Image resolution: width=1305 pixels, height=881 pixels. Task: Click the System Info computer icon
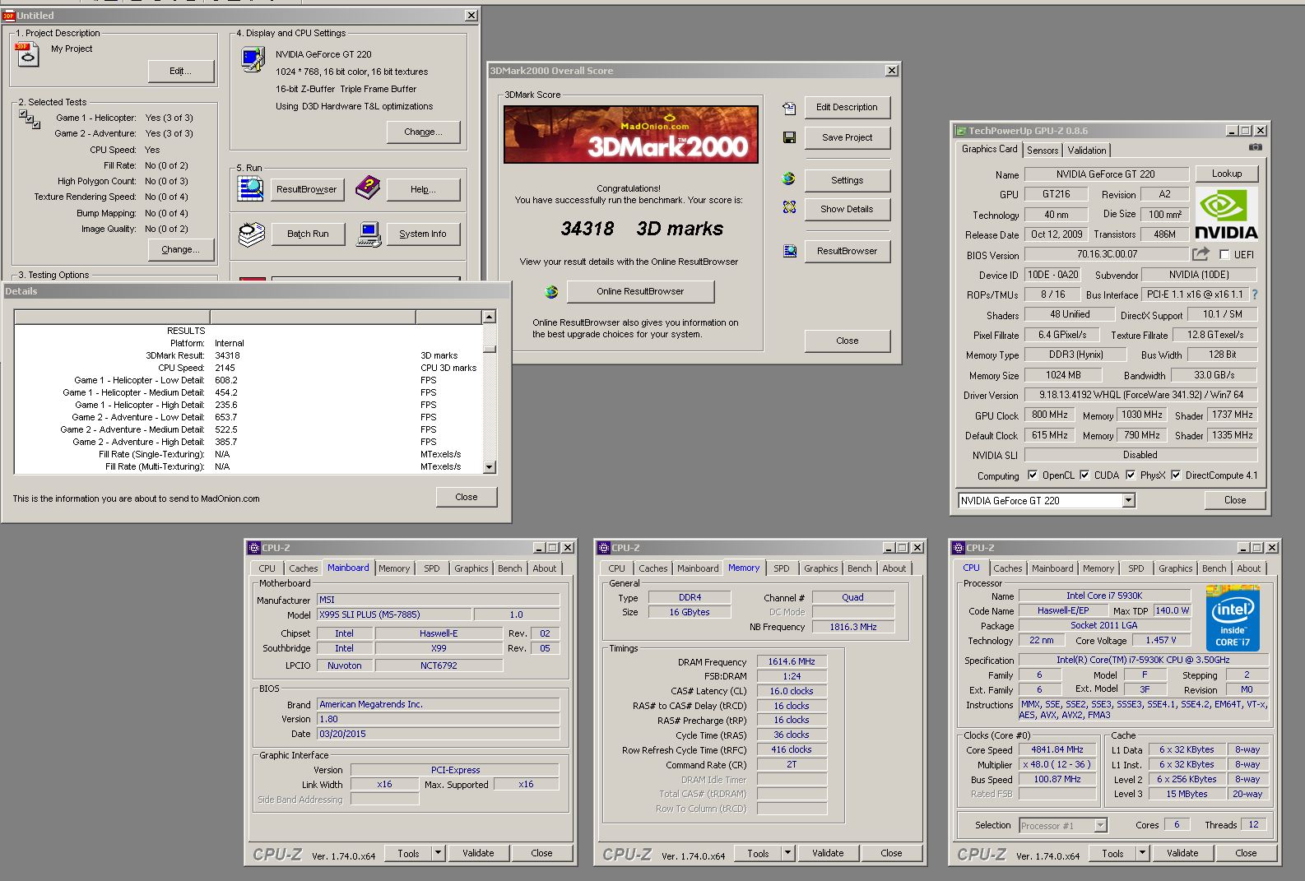coord(369,234)
